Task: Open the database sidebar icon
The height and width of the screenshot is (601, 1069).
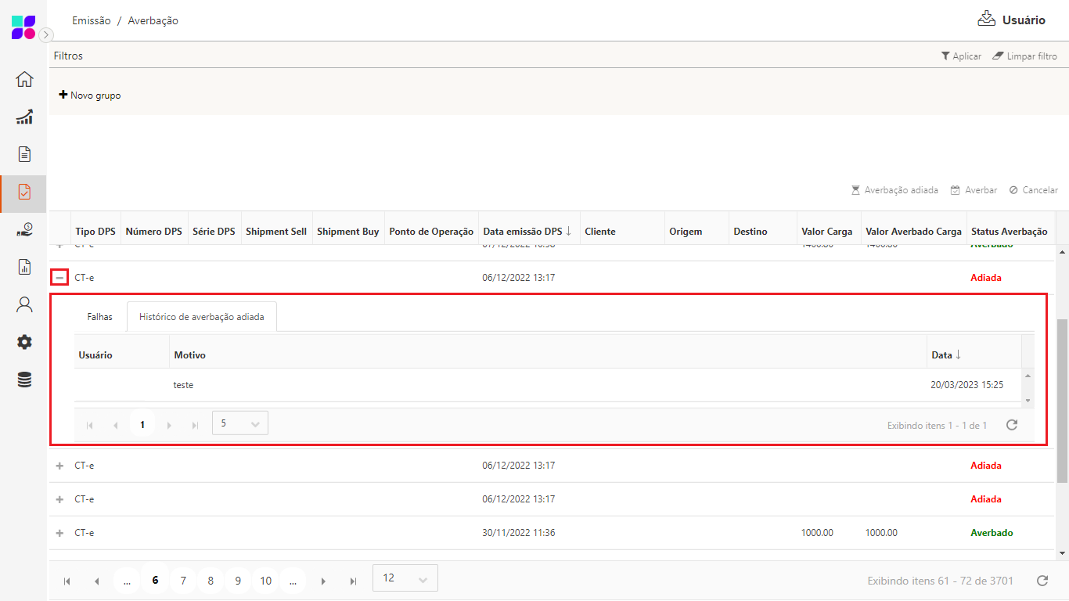Action: click(24, 380)
